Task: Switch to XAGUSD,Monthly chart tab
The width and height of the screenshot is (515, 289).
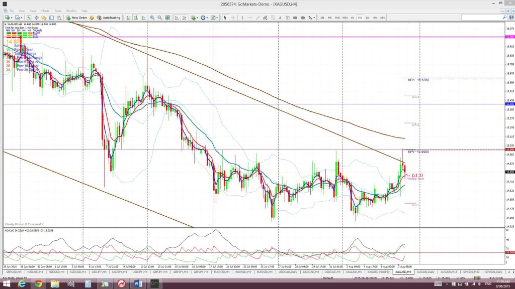Action: tap(378, 272)
